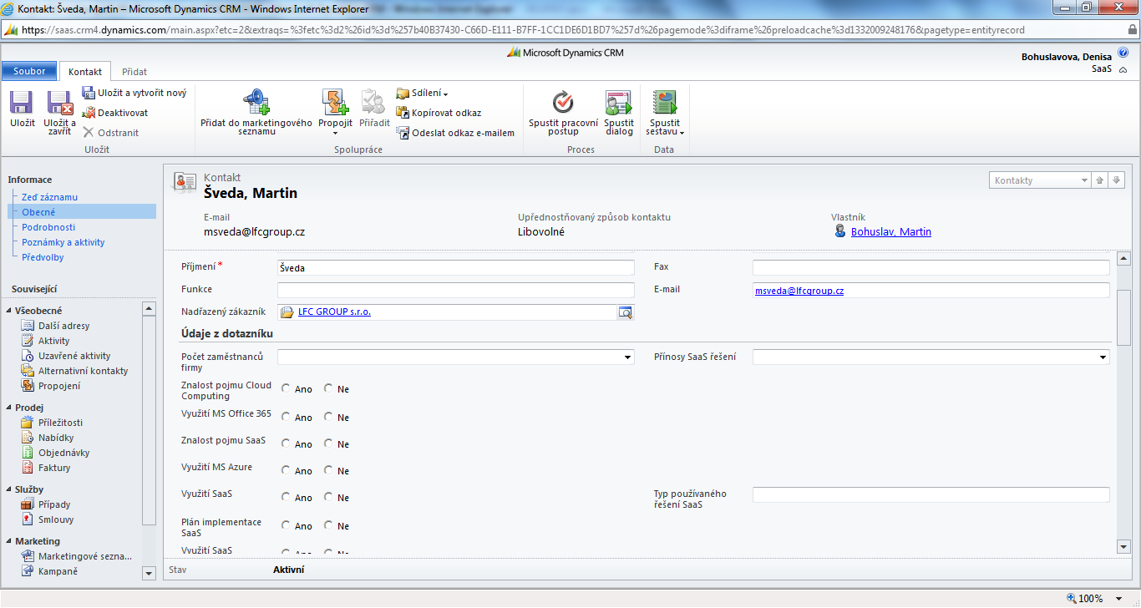The width and height of the screenshot is (1141, 608).
Task: Click Odstranit delete button
Action: pos(110,133)
